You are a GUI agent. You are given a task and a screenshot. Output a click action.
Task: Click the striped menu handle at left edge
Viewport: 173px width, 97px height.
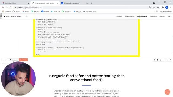(x=1, y=16)
